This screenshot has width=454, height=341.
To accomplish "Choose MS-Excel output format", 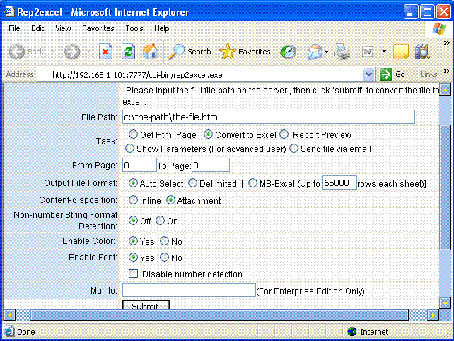I will [252, 183].
